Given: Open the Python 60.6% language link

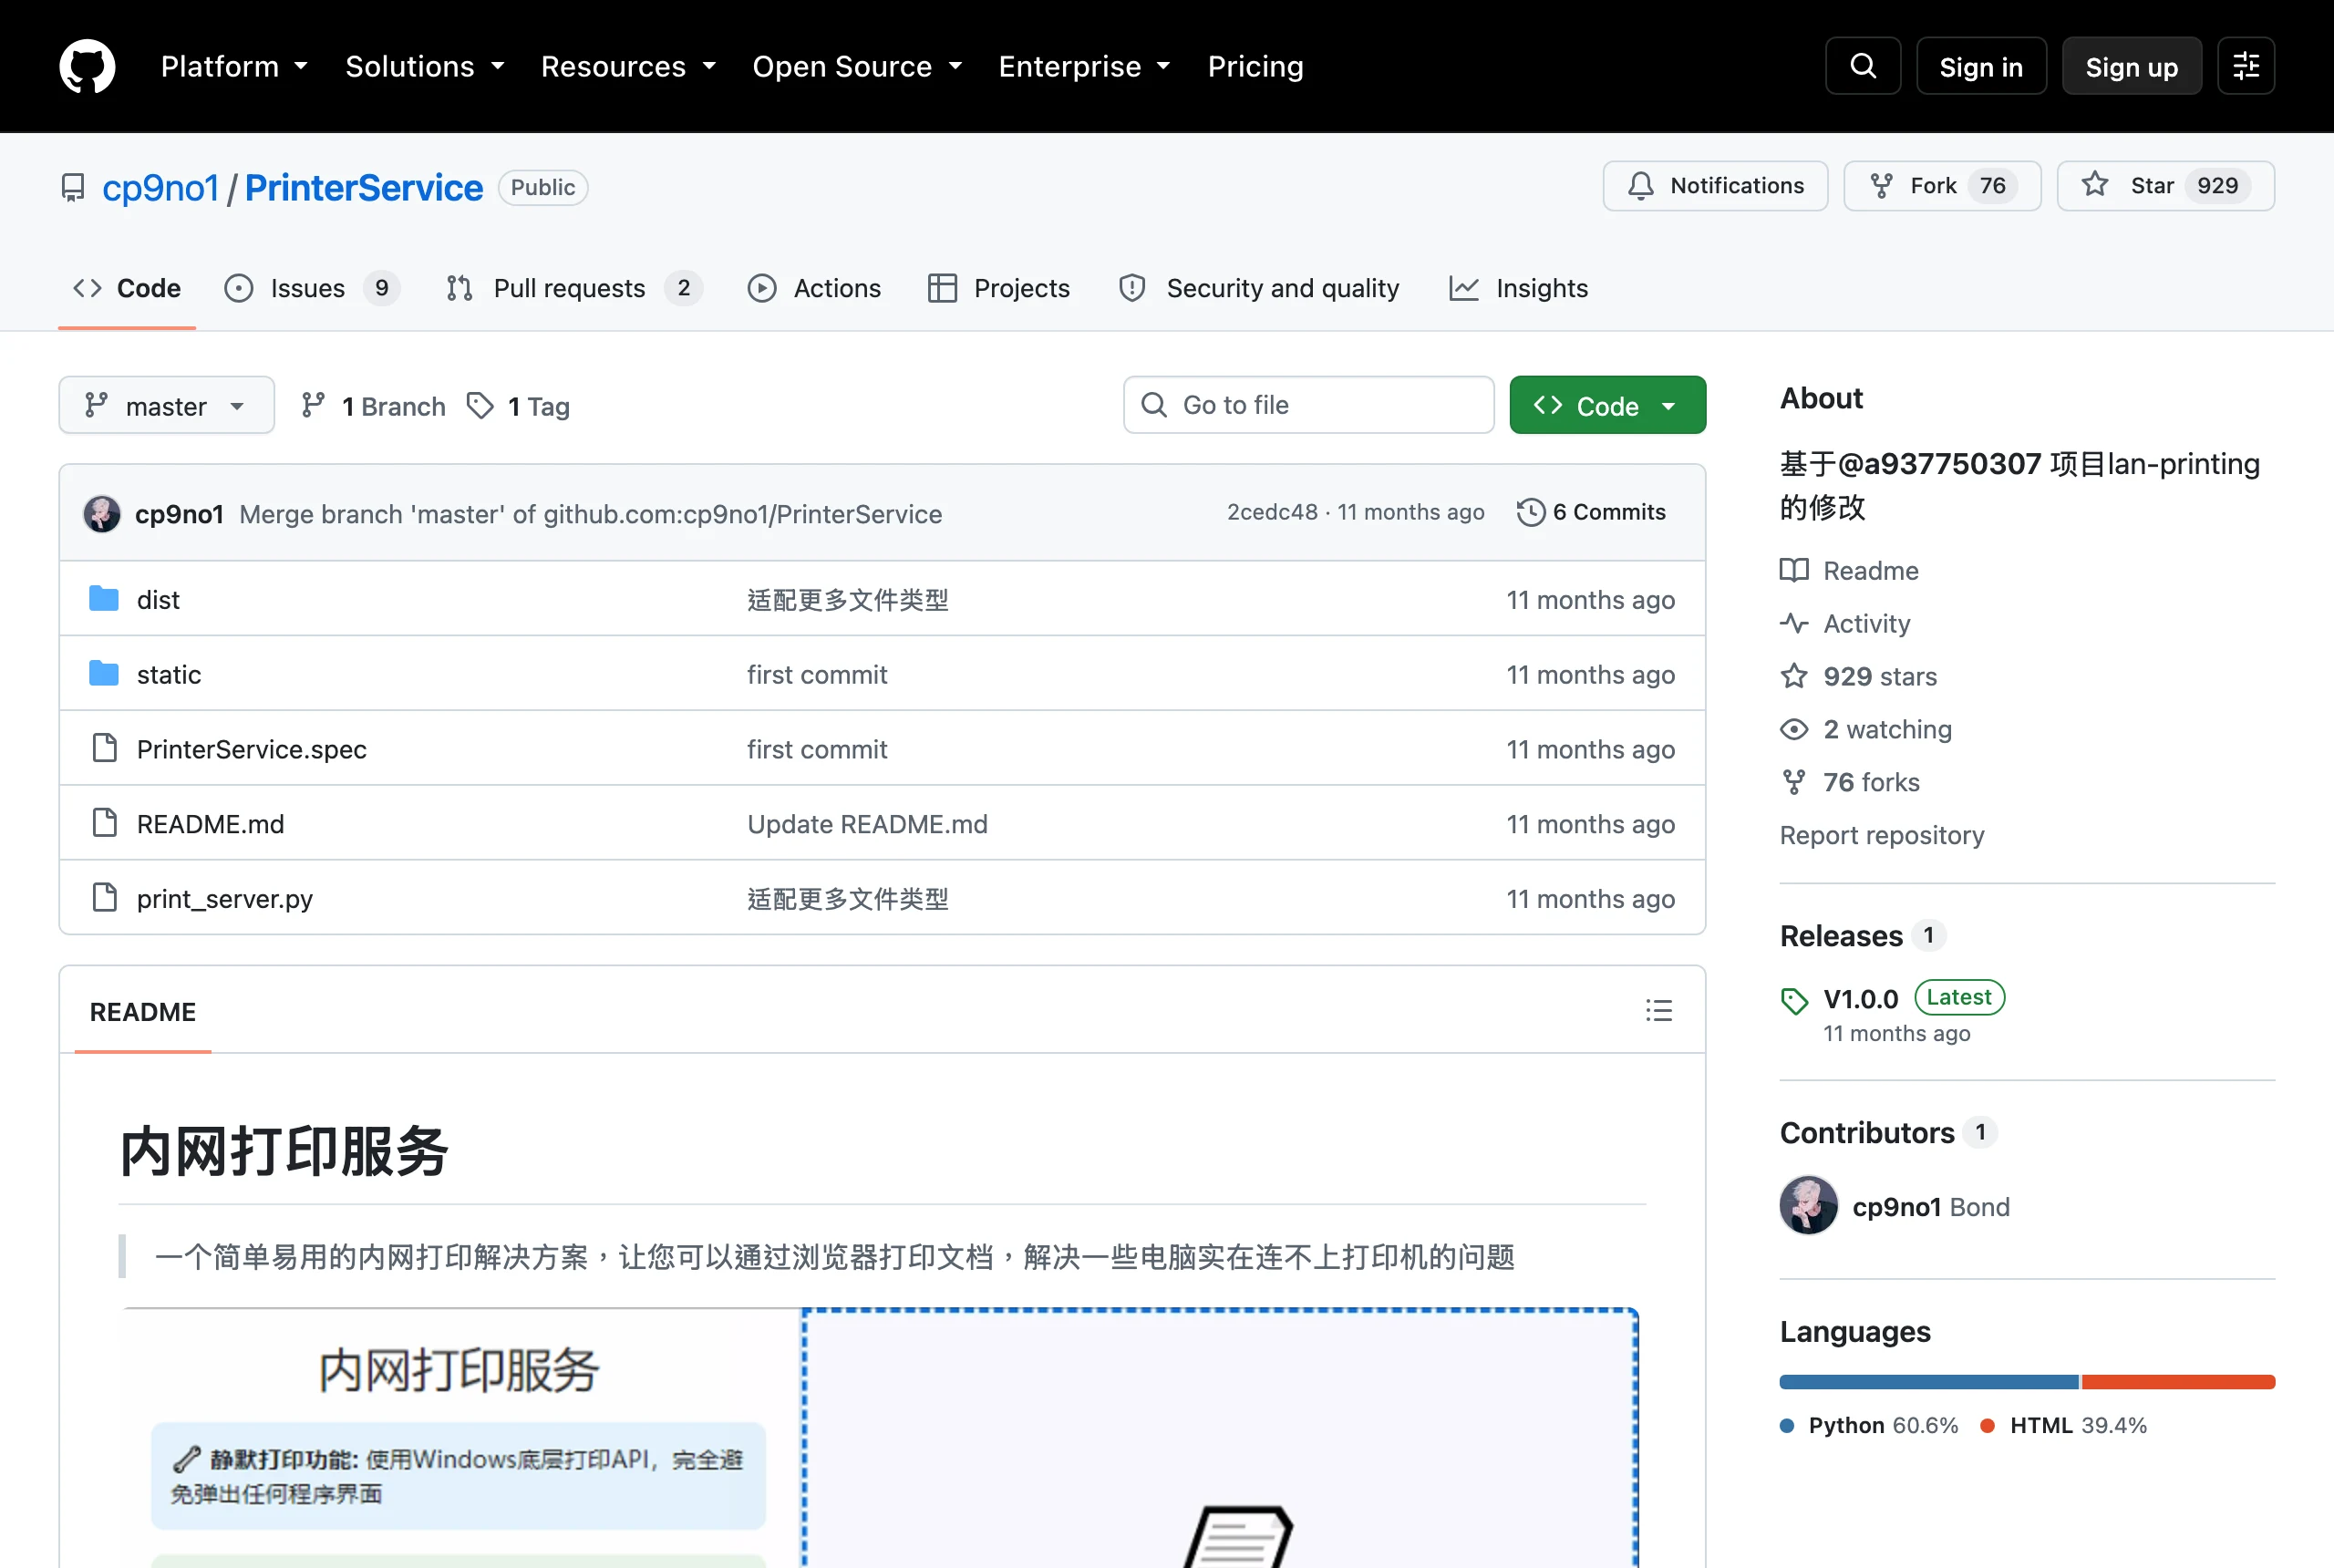Looking at the screenshot, I should click(1870, 1425).
